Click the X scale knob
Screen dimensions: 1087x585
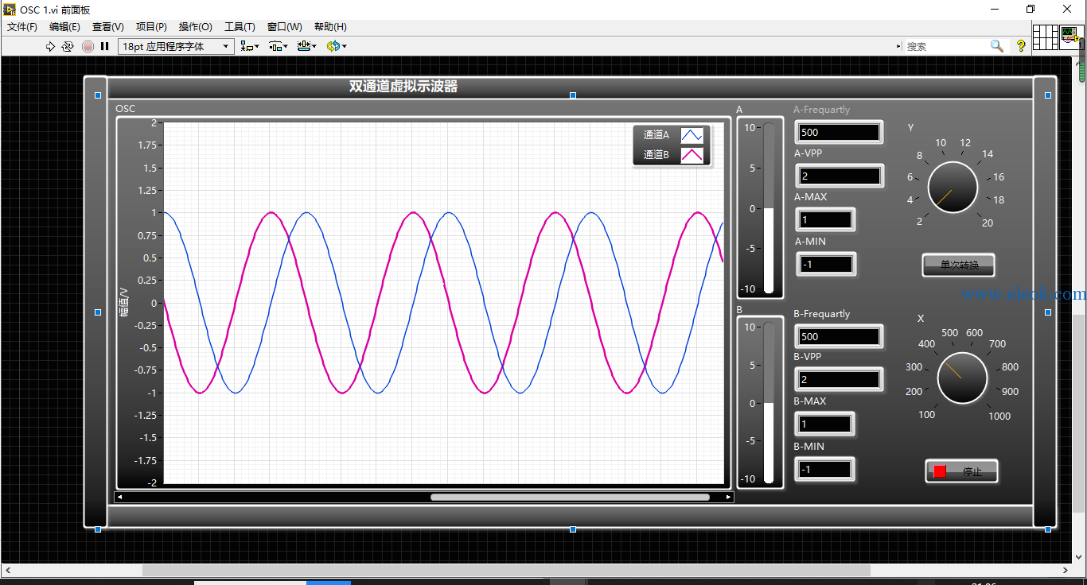[x=962, y=378]
